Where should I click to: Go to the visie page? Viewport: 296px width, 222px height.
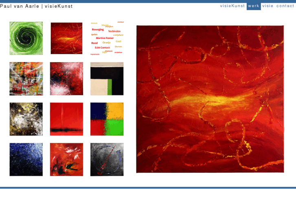[267, 6]
